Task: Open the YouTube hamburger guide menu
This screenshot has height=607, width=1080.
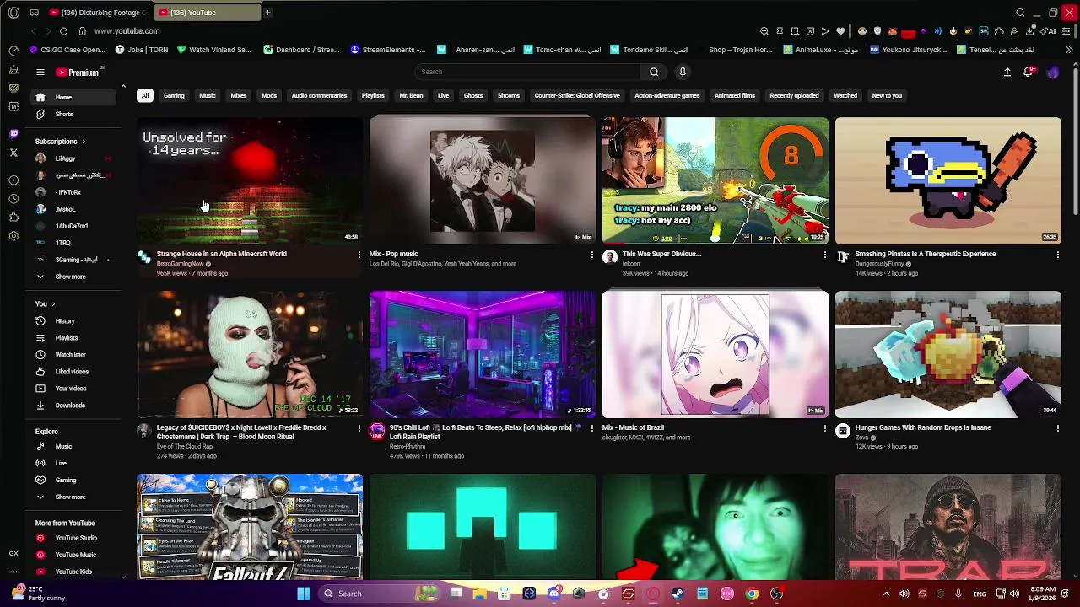Action: pyautogui.click(x=40, y=73)
